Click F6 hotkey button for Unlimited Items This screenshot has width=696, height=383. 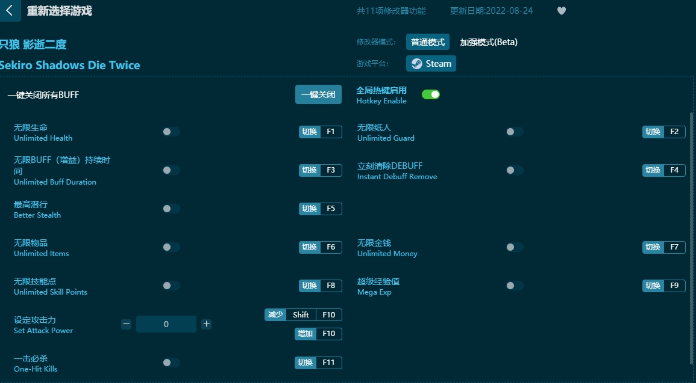click(x=321, y=247)
